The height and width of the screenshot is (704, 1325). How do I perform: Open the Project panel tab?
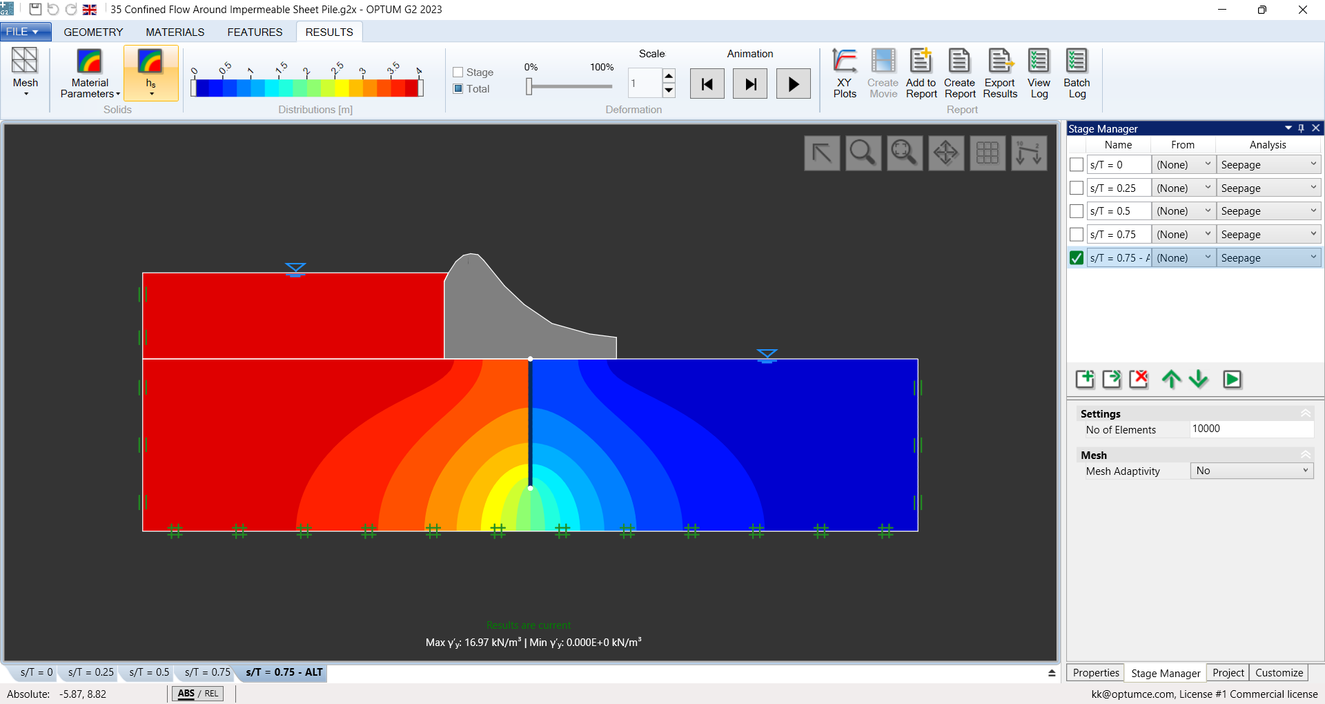1228,673
